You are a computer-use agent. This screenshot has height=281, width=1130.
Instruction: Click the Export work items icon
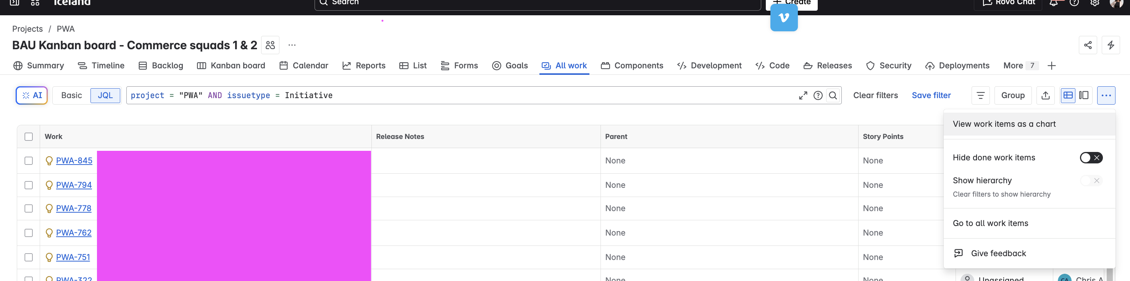coord(1046,95)
